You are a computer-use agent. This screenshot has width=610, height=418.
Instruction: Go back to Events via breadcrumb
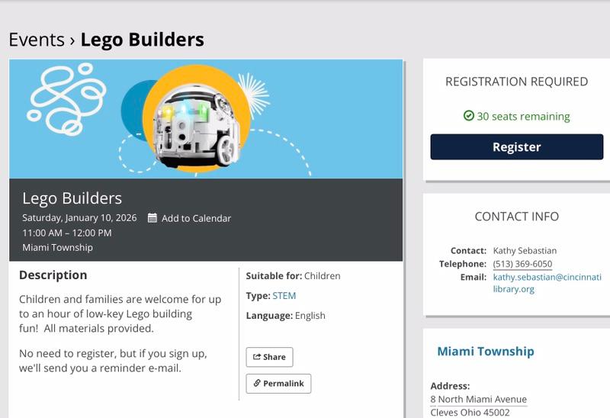coord(35,39)
